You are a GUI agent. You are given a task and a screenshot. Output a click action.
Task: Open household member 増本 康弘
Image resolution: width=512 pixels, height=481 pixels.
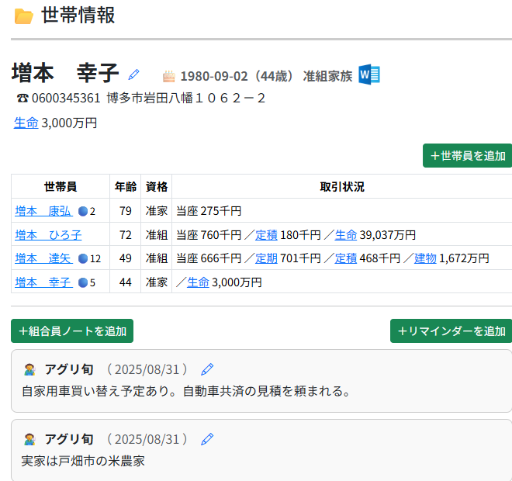pyautogui.click(x=43, y=211)
